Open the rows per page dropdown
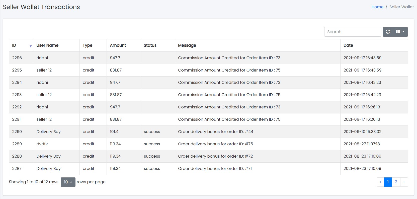 point(68,182)
